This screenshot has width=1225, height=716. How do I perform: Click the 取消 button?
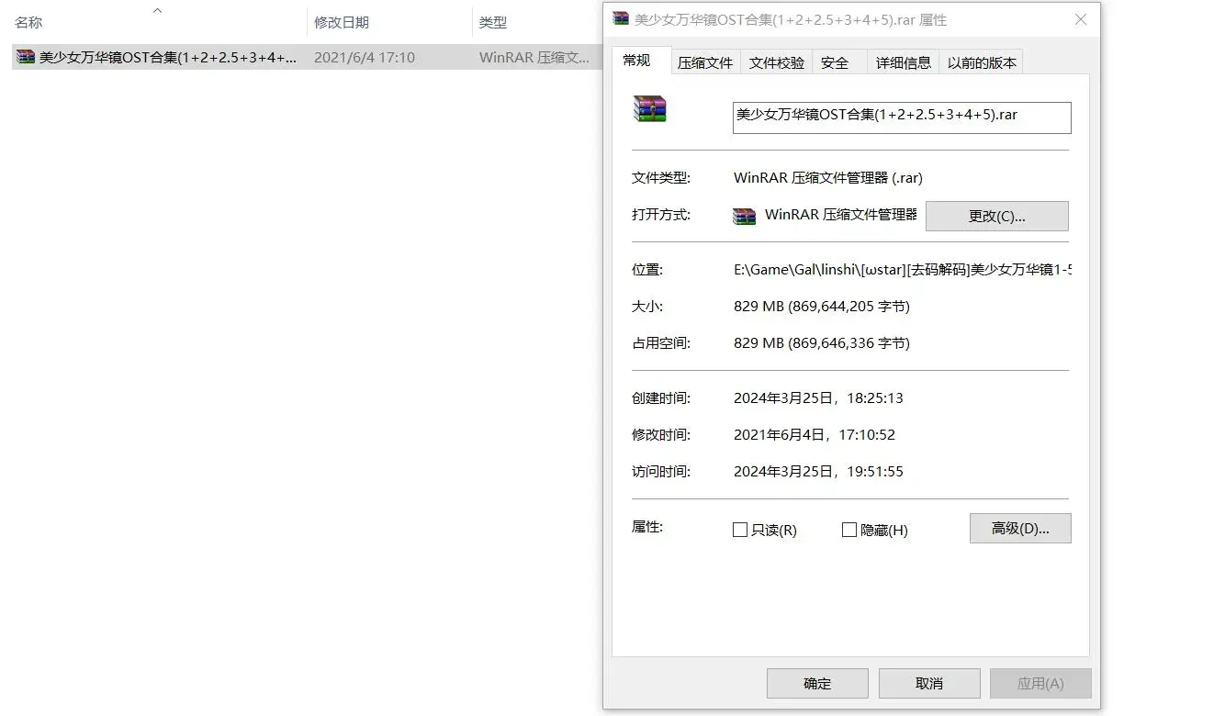[929, 683]
